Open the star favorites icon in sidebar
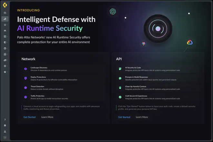The image size is (213, 142). pyautogui.click(x=5, y=72)
